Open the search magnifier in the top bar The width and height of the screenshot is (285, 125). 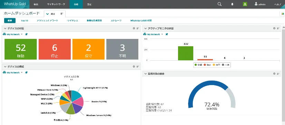tap(219, 4)
